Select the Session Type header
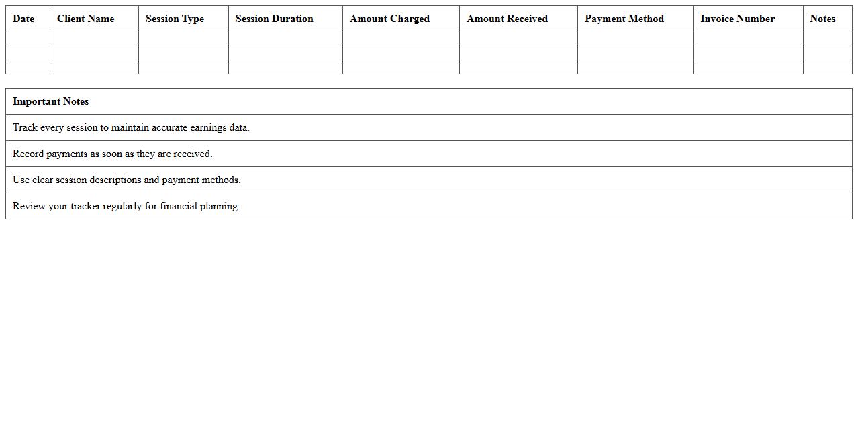 [175, 19]
